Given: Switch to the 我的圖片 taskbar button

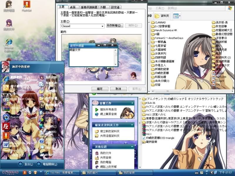Looking at the screenshot, I should pos(98,172).
